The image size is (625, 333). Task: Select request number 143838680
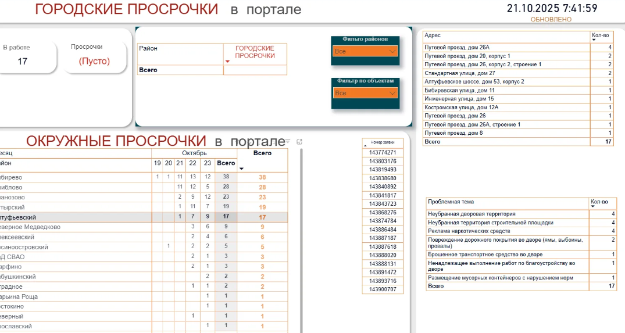click(x=383, y=178)
